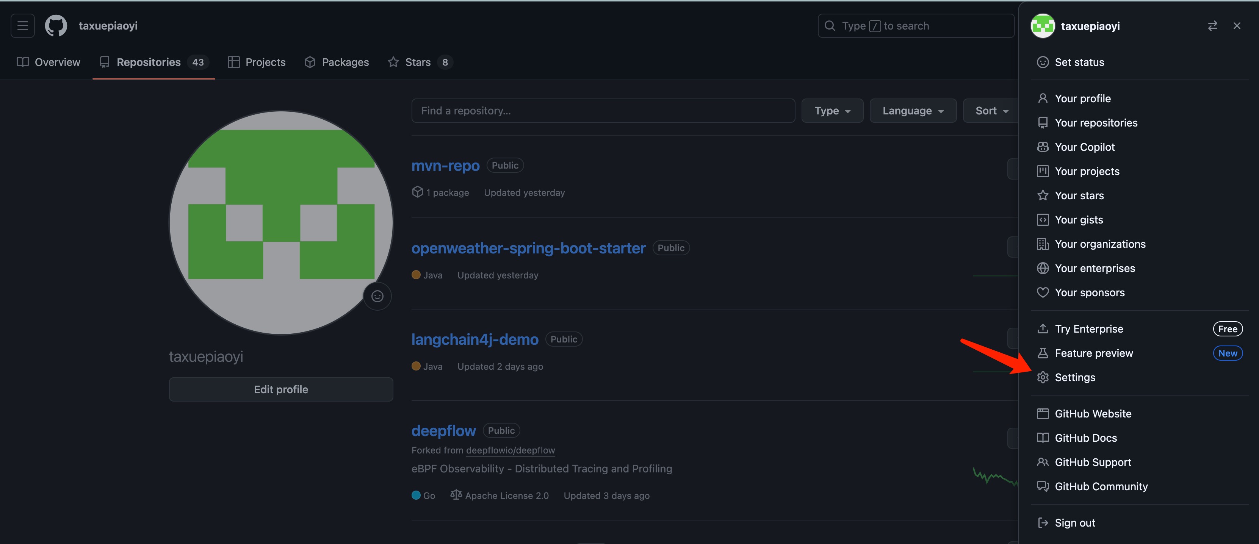Open GitHub Support from the menu
This screenshot has height=544, width=1259.
tap(1093, 462)
